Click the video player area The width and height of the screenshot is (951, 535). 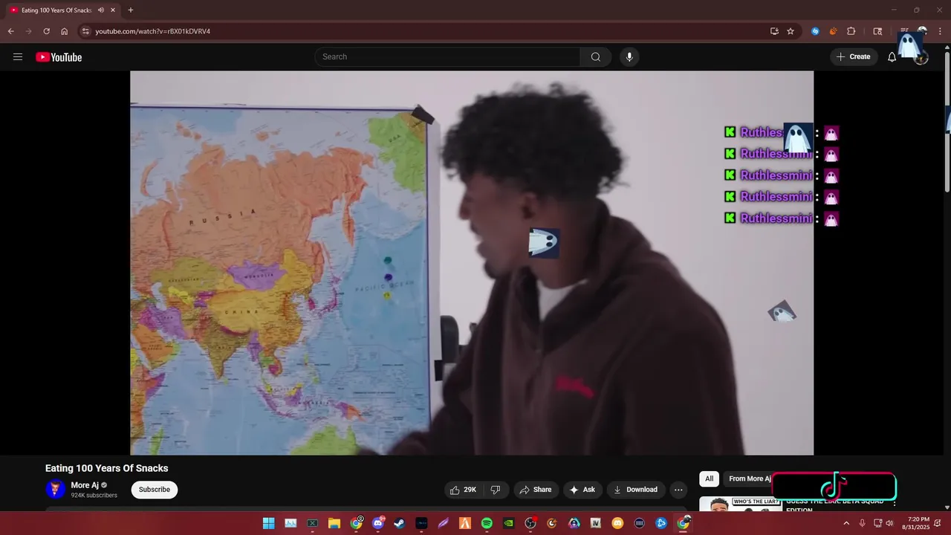point(472,263)
